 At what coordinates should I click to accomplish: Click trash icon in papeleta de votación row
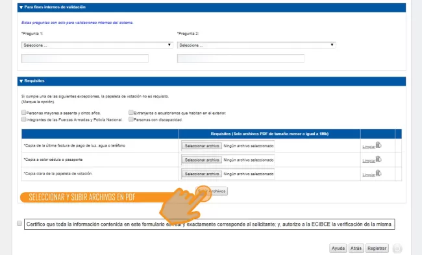(x=379, y=173)
